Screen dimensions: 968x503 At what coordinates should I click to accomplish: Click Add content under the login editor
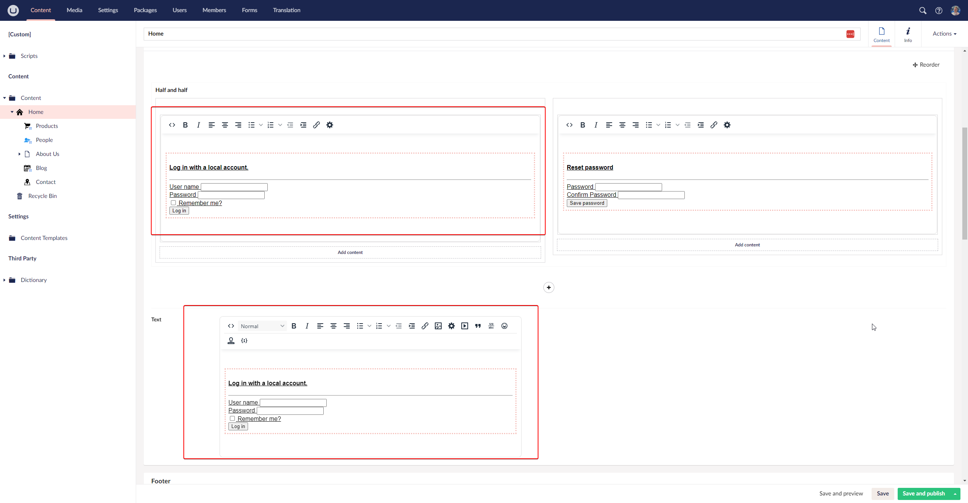click(350, 252)
